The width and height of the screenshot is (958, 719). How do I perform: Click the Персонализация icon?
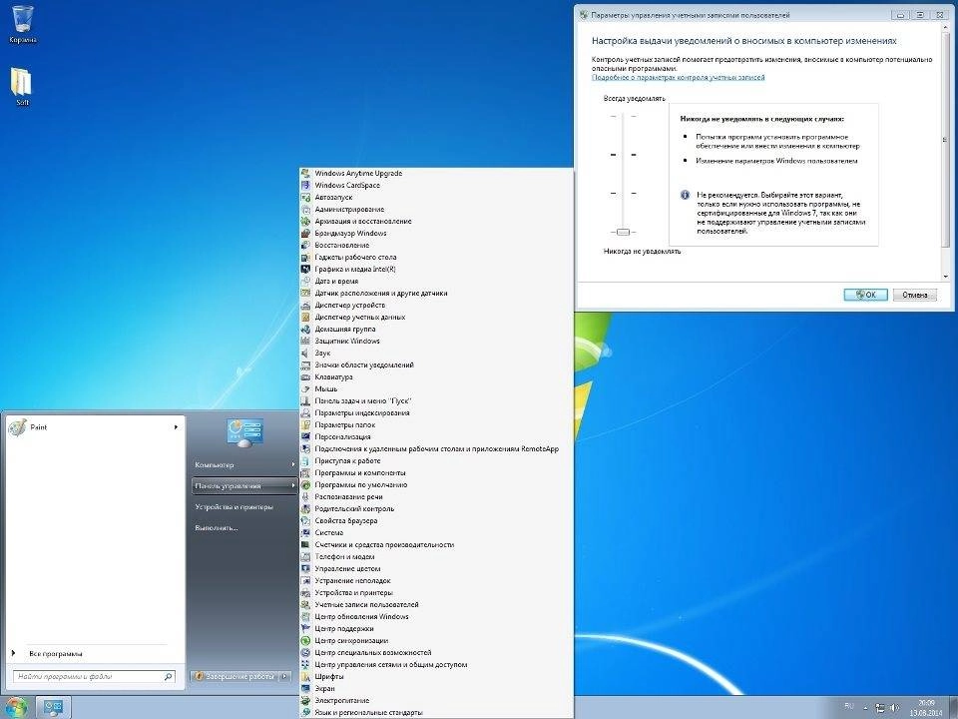point(305,437)
